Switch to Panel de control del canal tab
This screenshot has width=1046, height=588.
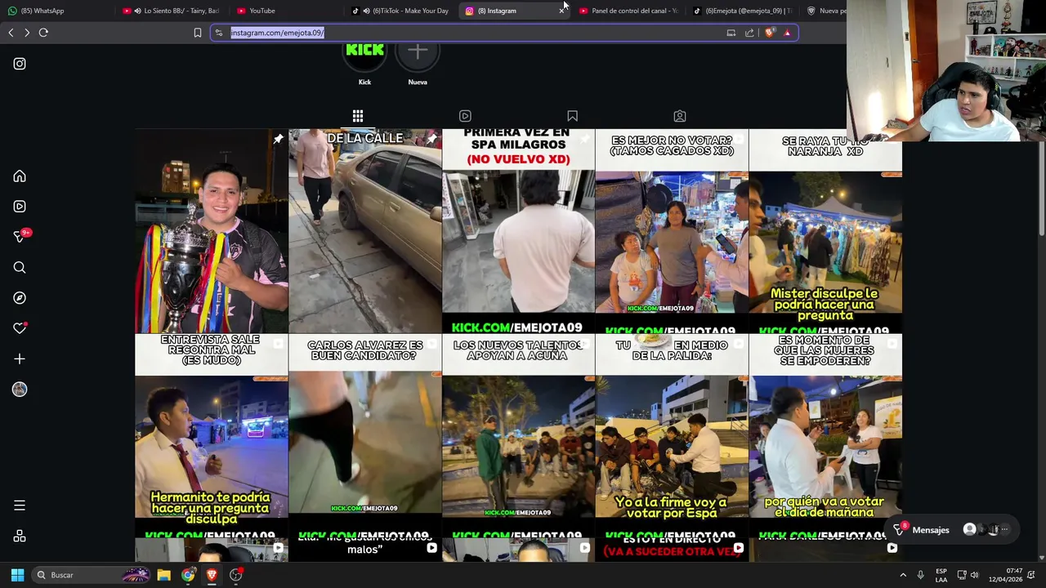click(629, 11)
